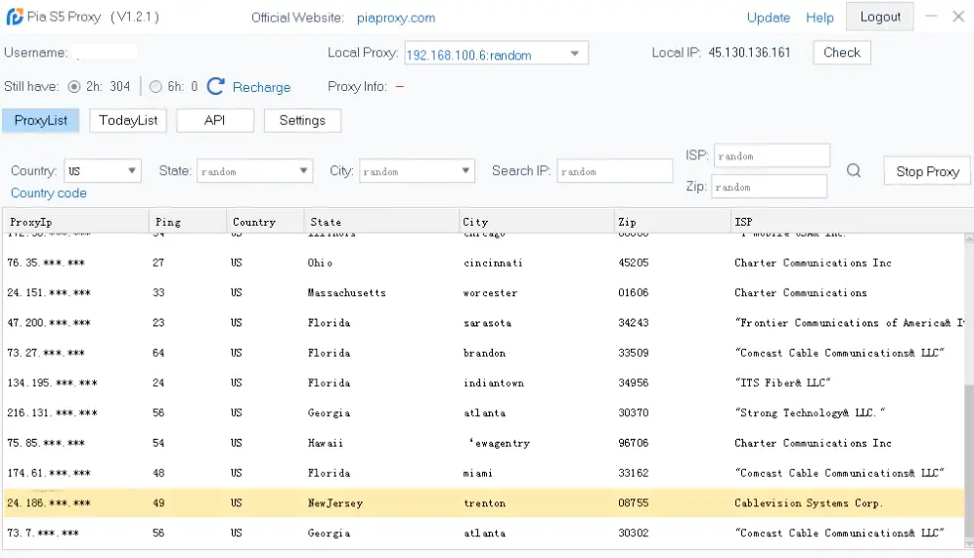
Task: Close the Pia S5 Proxy window
Action: [958, 17]
